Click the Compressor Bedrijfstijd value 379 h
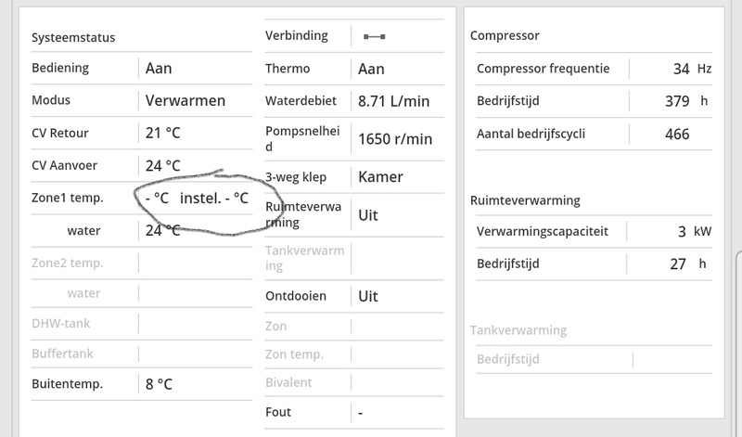 click(677, 101)
